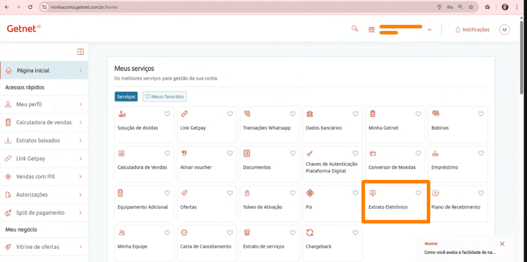
Task: Expand the sidebar Link Getpay chevron
Action: [x=80, y=159]
